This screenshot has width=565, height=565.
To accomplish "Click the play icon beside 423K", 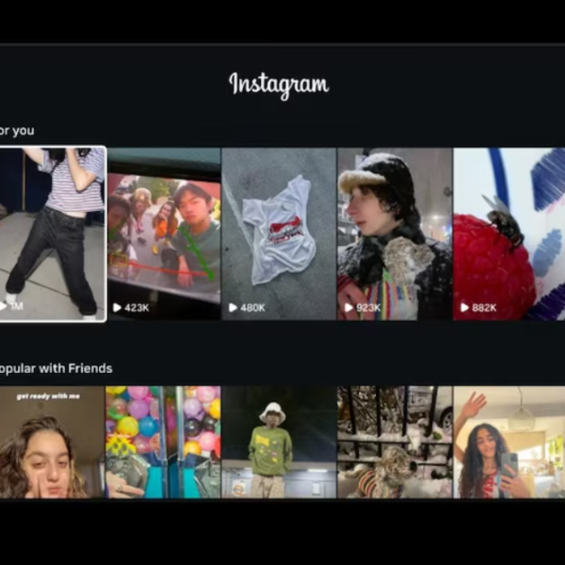I will click(117, 307).
